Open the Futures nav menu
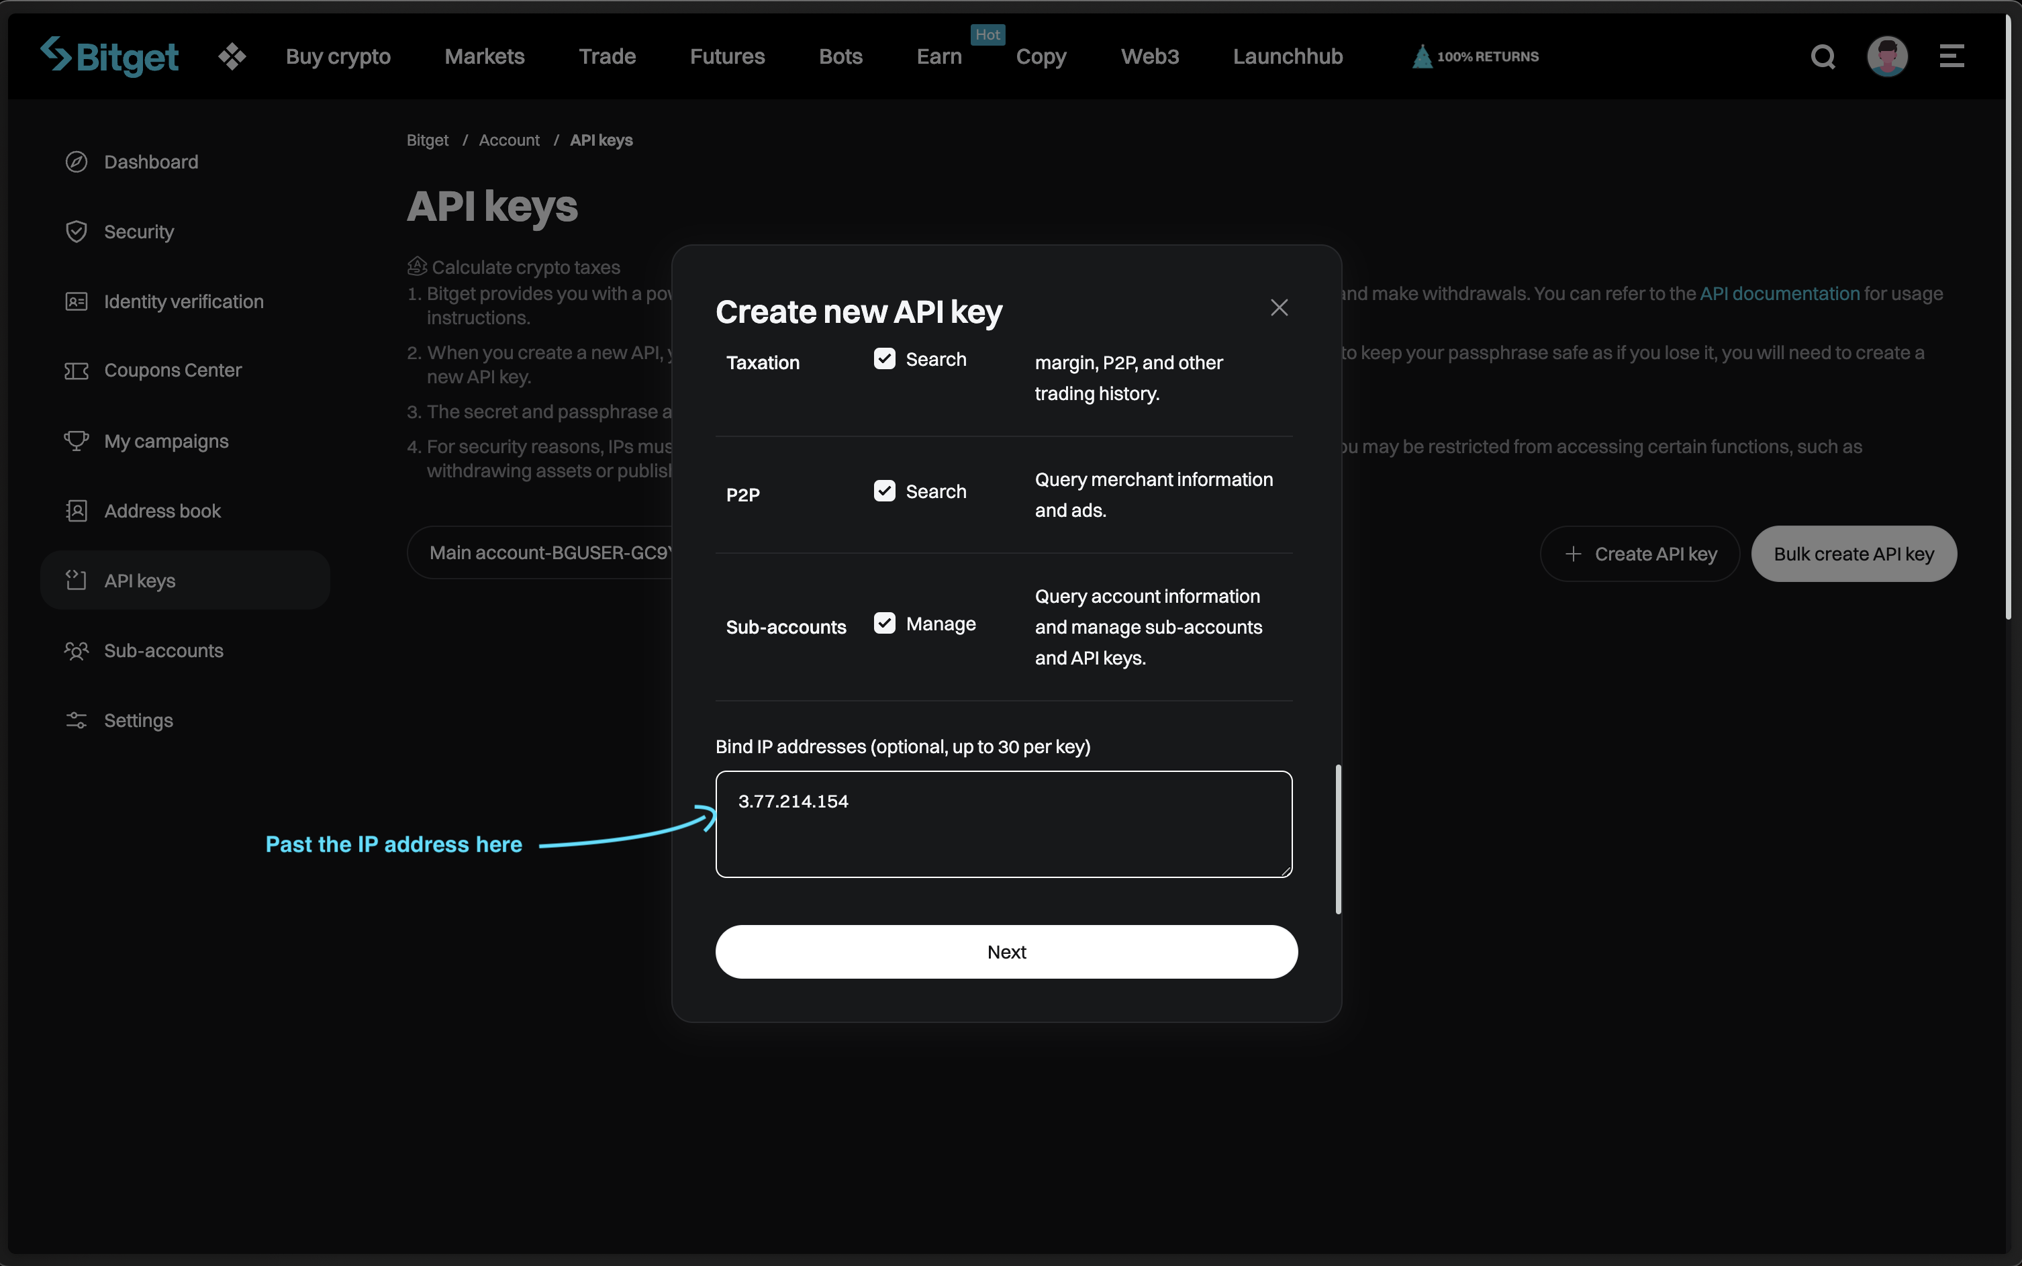2022x1266 pixels. pos(727,56)
